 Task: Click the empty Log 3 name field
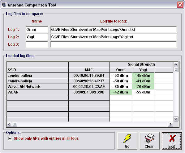tap(37, 44)
